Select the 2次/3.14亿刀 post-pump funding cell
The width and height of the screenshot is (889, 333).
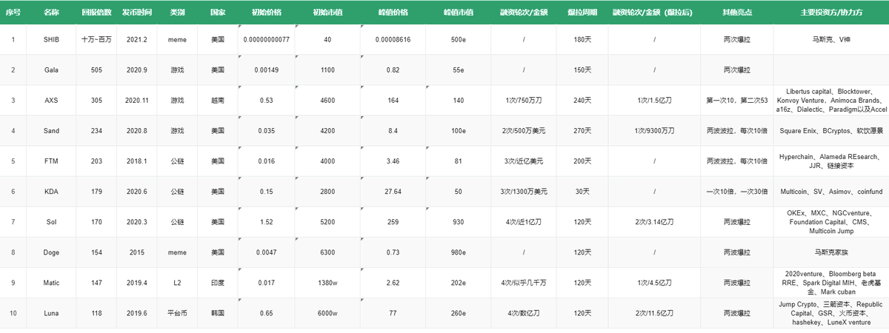click(655, 221)
